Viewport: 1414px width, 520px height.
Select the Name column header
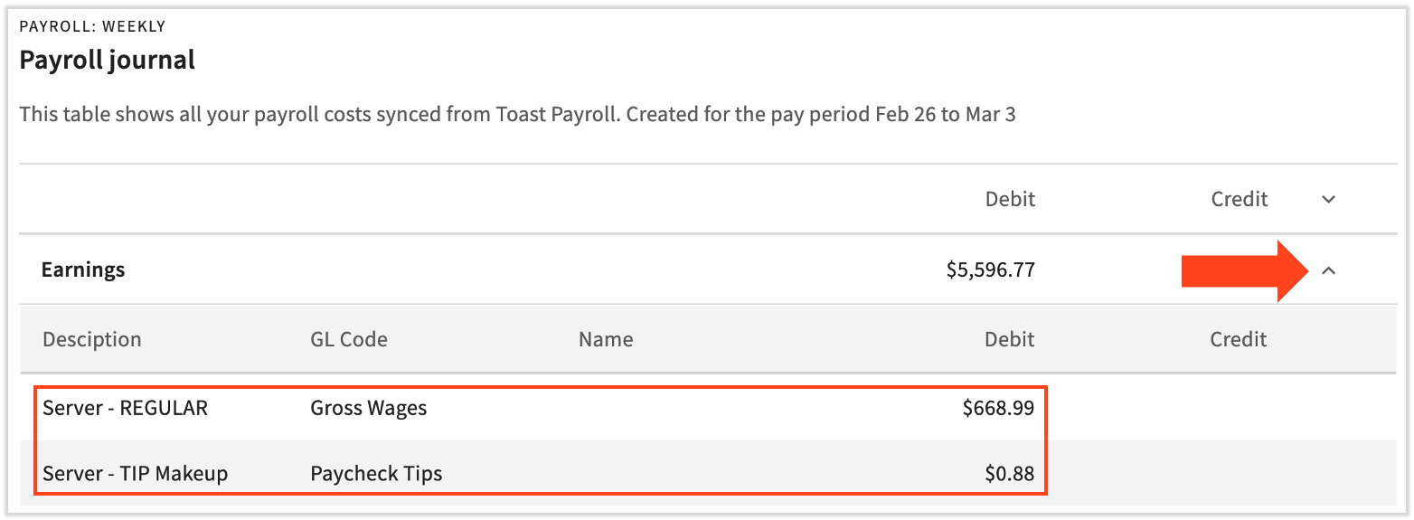point(606,339)
